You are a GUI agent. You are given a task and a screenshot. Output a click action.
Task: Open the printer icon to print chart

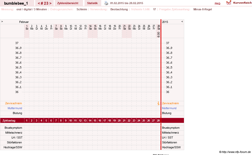106,3
